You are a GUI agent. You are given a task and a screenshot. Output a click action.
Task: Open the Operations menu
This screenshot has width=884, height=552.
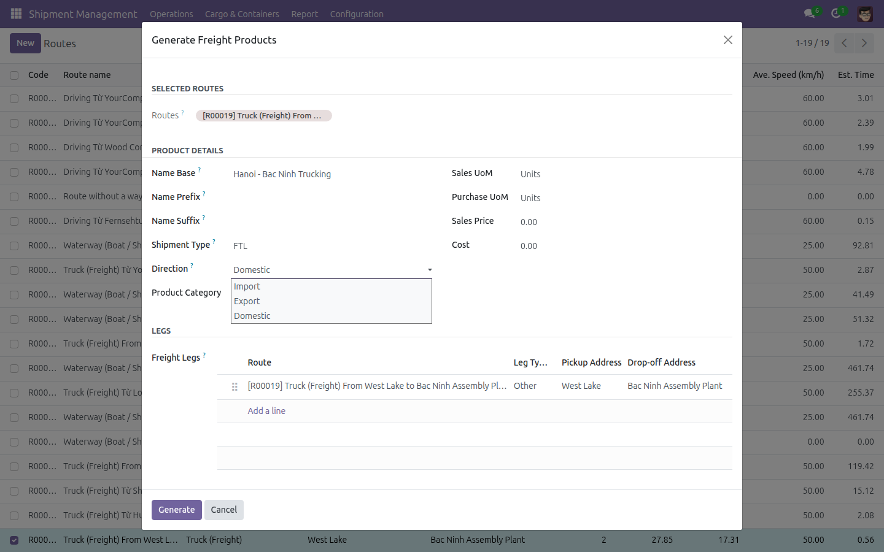(171, 13)
